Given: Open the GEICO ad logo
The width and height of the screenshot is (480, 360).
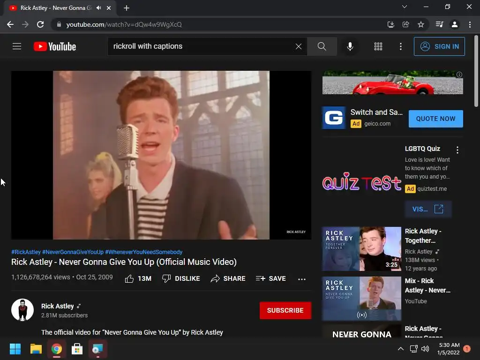Looking at the screenshot, I should pos(334,118).
